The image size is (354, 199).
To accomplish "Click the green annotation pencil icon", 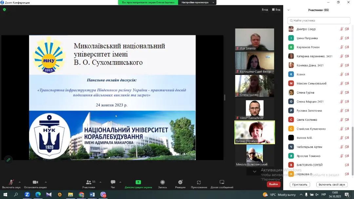I will point(9,160).
